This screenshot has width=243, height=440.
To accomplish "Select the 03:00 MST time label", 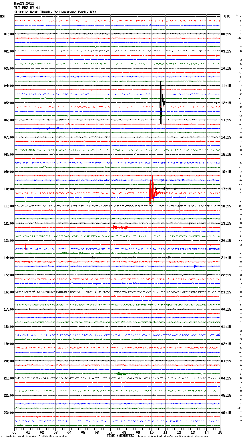I will pos(9,69).
